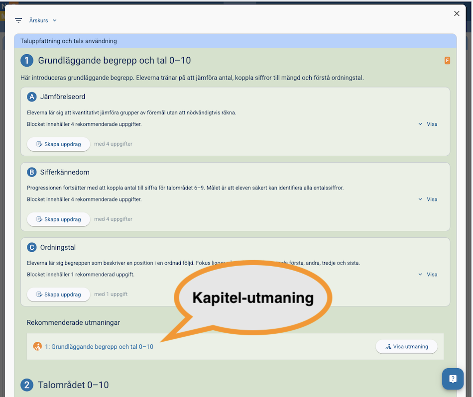This screenshot has height=397, width=473.
Task: Click the B badge for Sifferkännedom
Action: click(32, 172)
